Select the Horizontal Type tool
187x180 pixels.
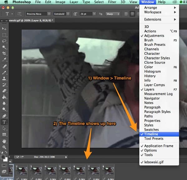4,122
